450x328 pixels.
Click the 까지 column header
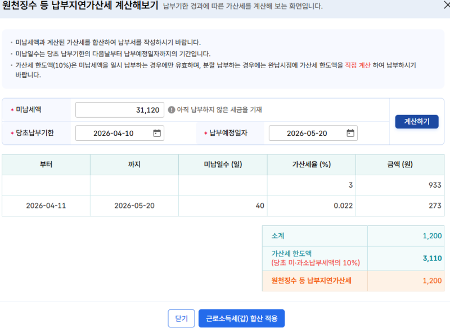pyautogui.click(x=134, y=165)
